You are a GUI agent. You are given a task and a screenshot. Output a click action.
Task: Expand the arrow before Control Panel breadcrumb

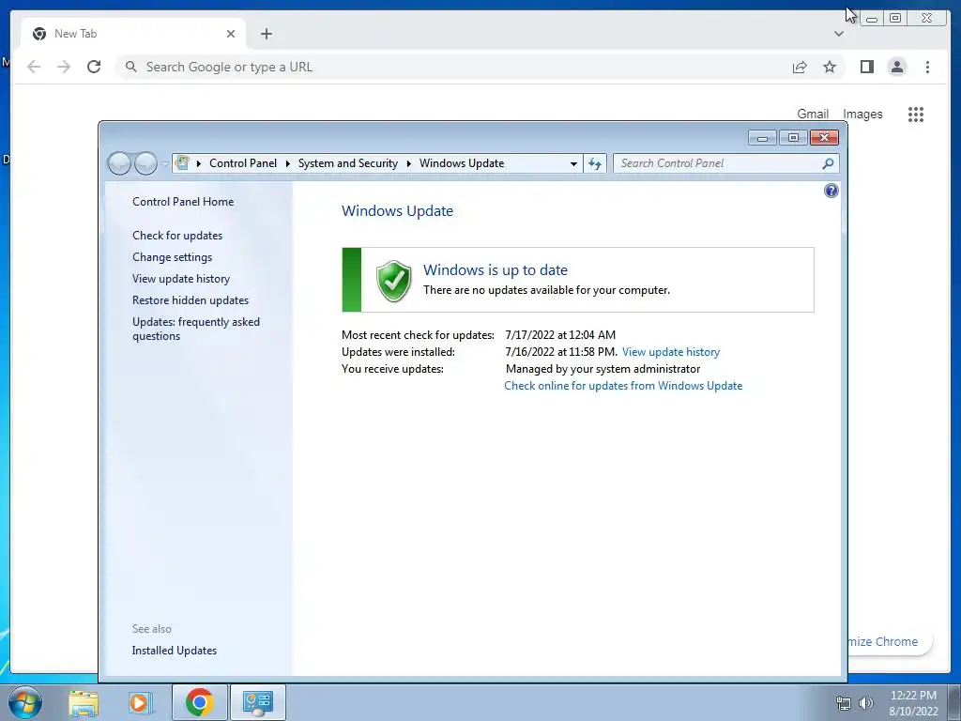pos(199,163)
